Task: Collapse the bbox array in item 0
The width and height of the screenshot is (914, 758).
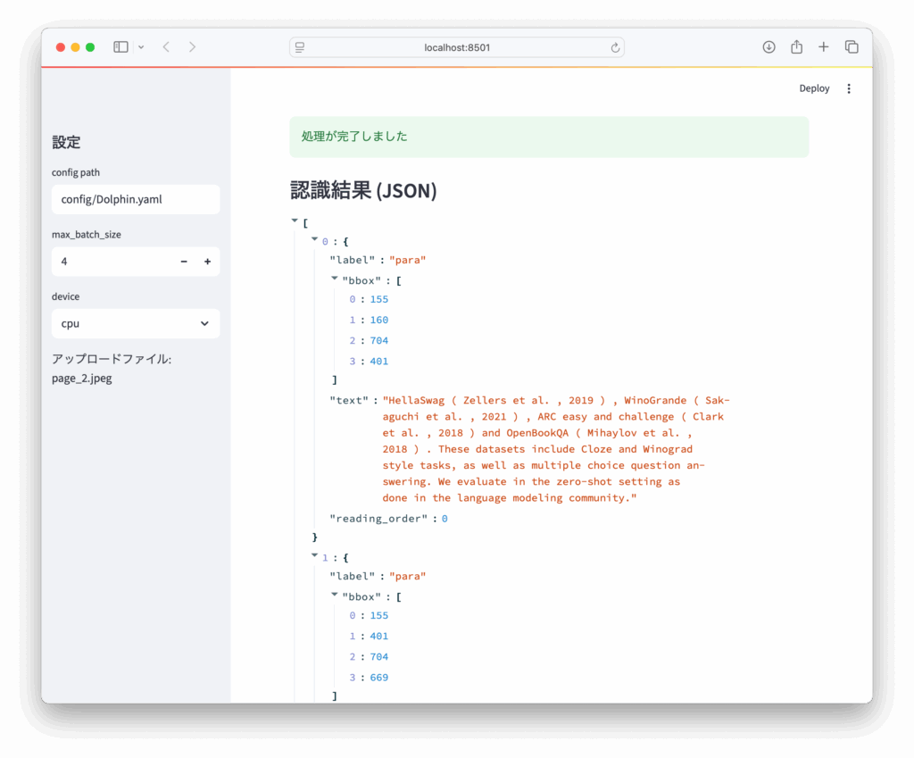Action: pos(335,279)
